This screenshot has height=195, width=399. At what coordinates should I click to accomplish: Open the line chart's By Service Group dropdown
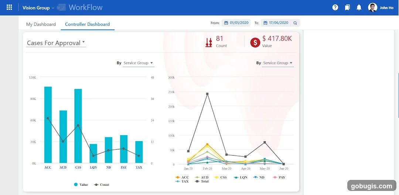point(278,63)
